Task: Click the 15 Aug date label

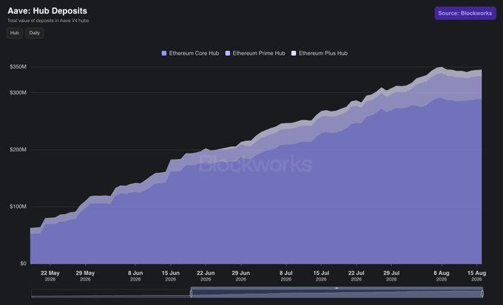Action: 476,275
